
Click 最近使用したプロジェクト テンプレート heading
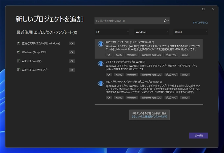click(47, 32)
